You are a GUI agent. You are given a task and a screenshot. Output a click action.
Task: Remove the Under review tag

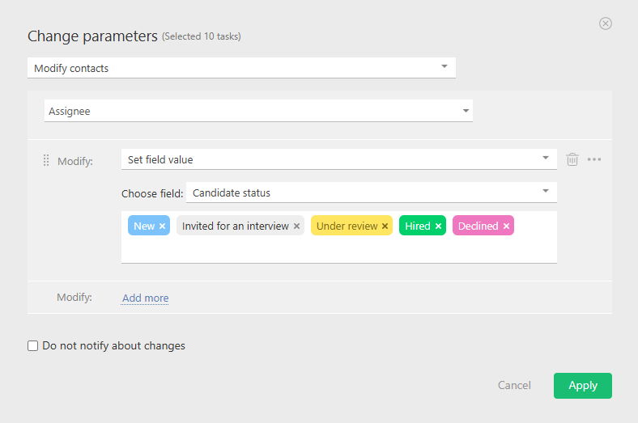(385, 226)
